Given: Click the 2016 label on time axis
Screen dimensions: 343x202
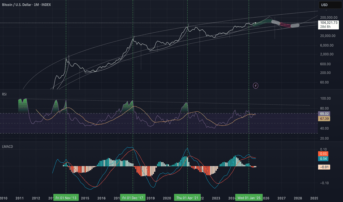Looking at the screenshot, I should pyautogui.click(x=101, y=198).
